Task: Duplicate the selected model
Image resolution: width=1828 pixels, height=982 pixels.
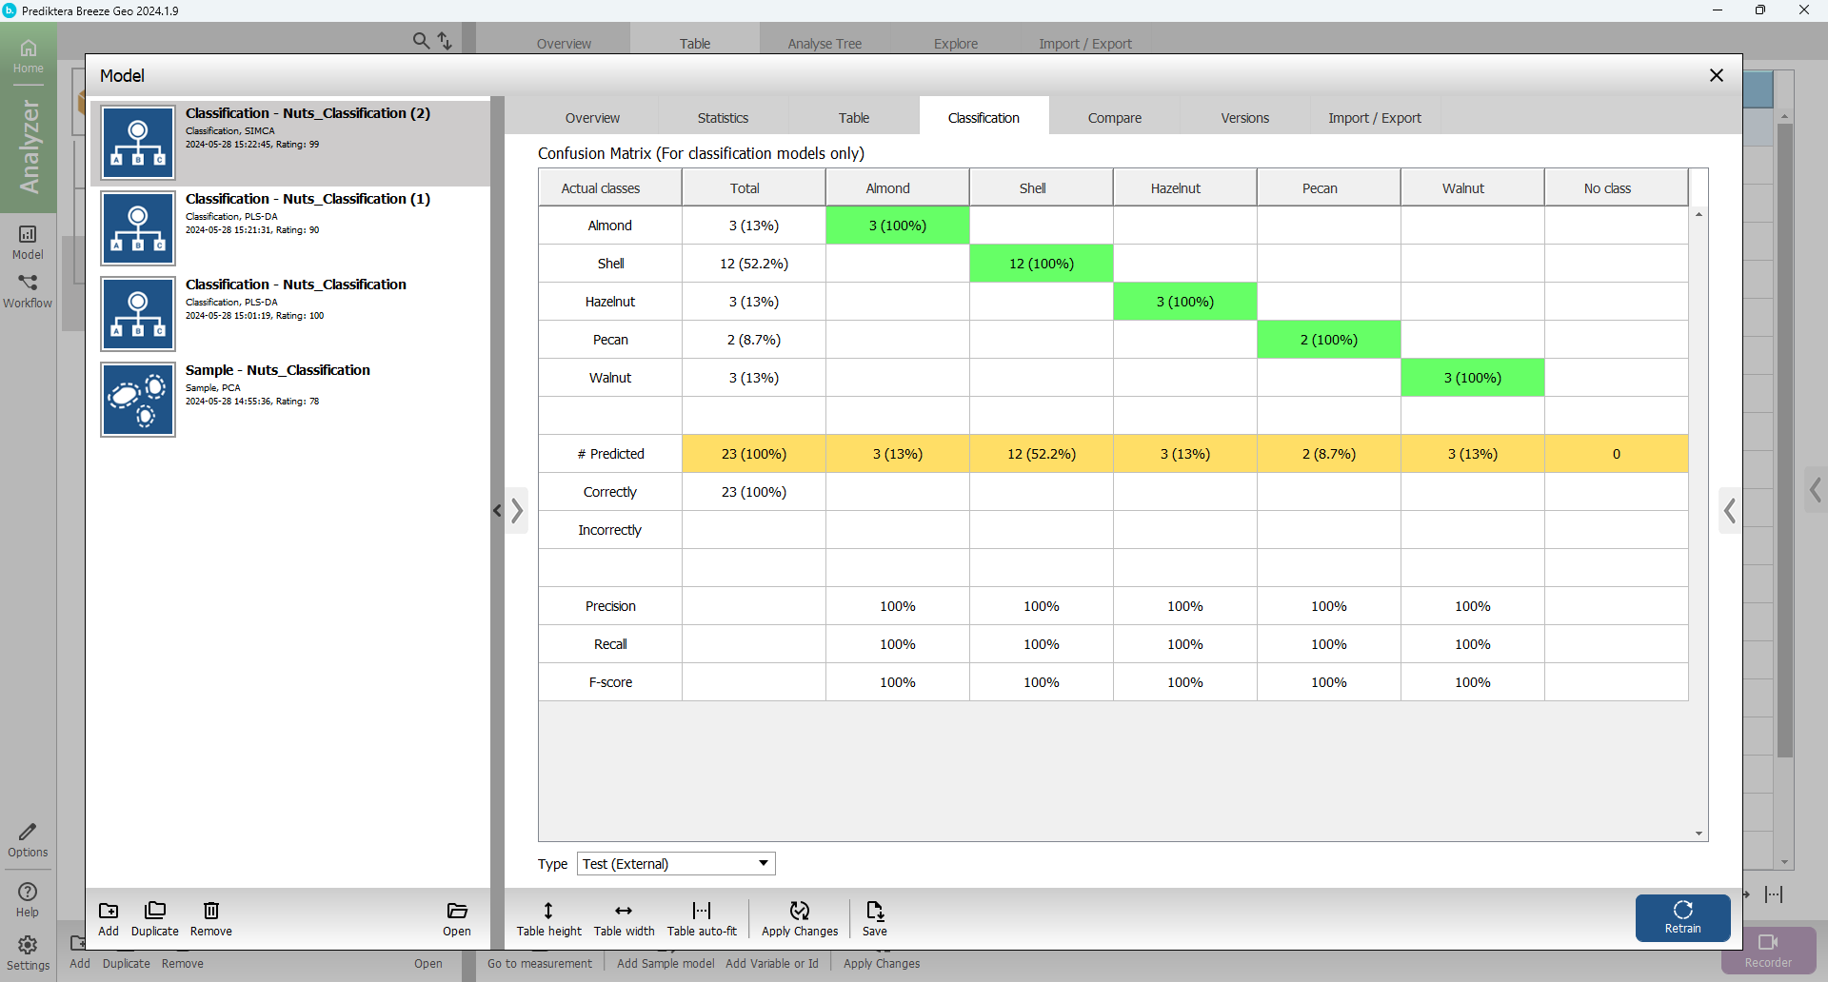Action: pos(154,917)
